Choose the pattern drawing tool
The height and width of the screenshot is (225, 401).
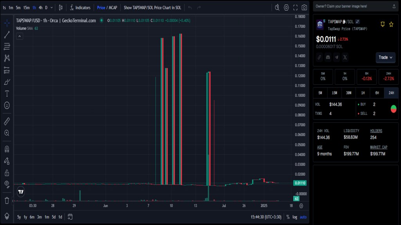(x=7, y=58)
